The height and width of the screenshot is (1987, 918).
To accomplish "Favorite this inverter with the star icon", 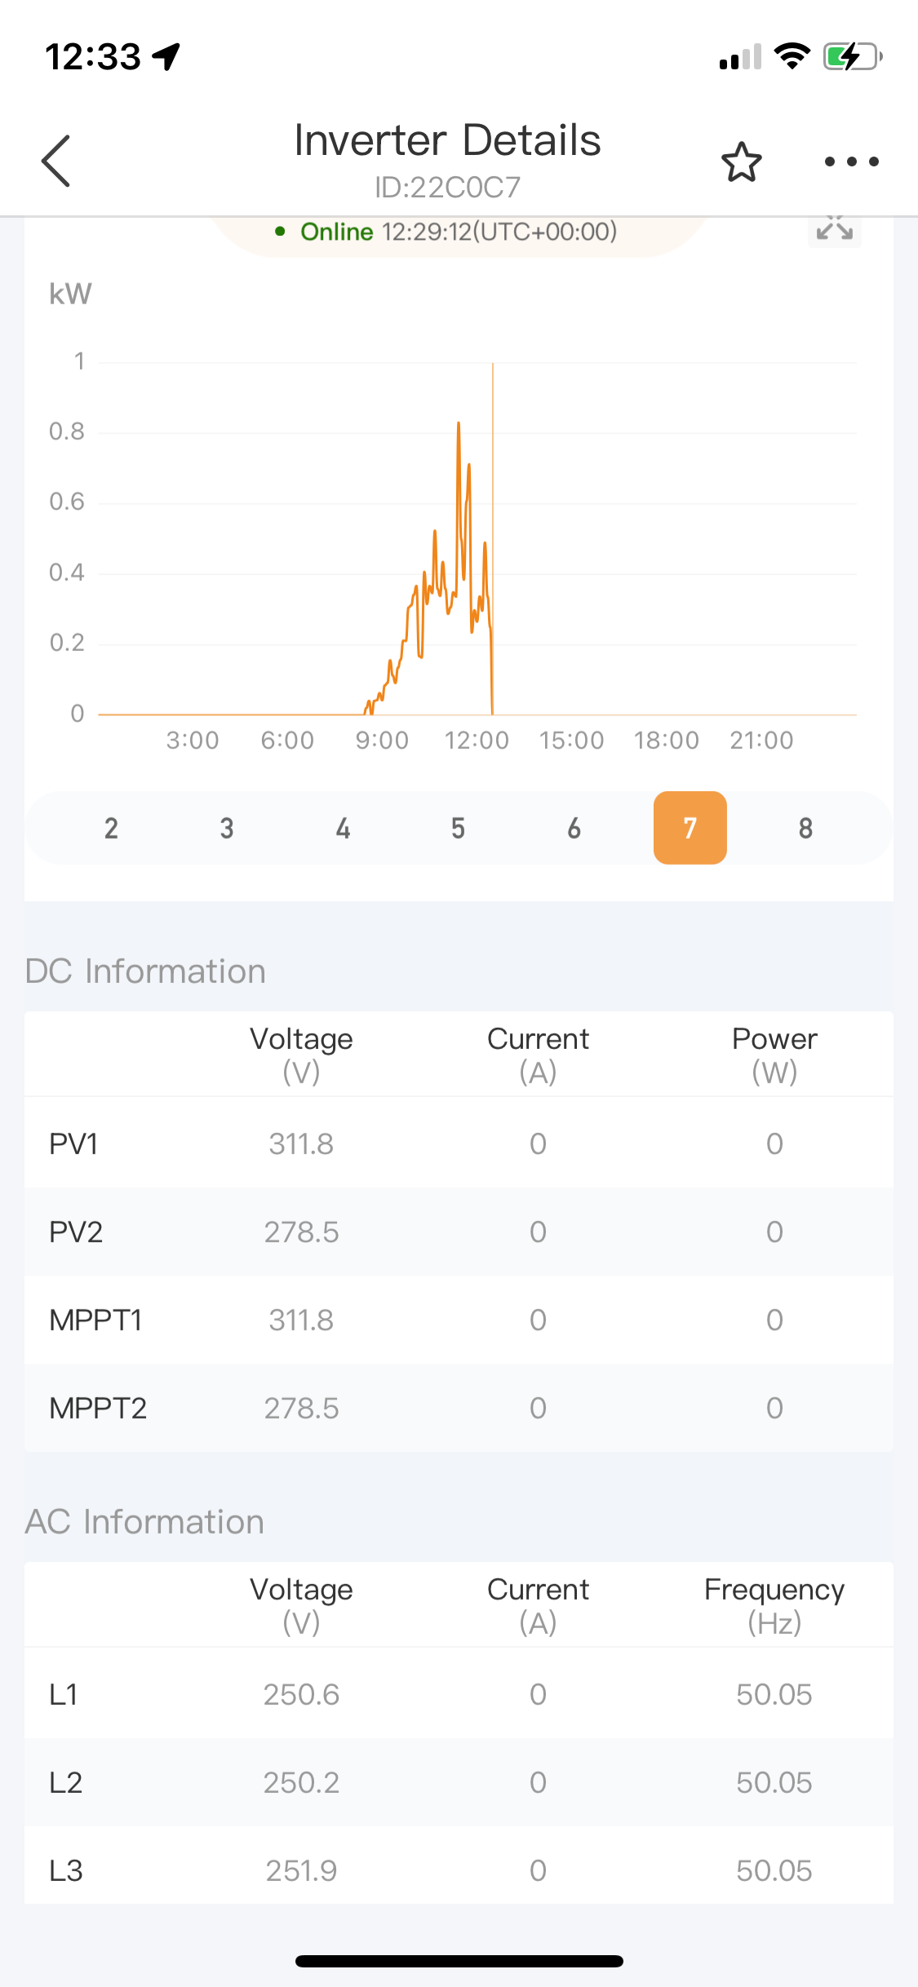I will [741, 162].
